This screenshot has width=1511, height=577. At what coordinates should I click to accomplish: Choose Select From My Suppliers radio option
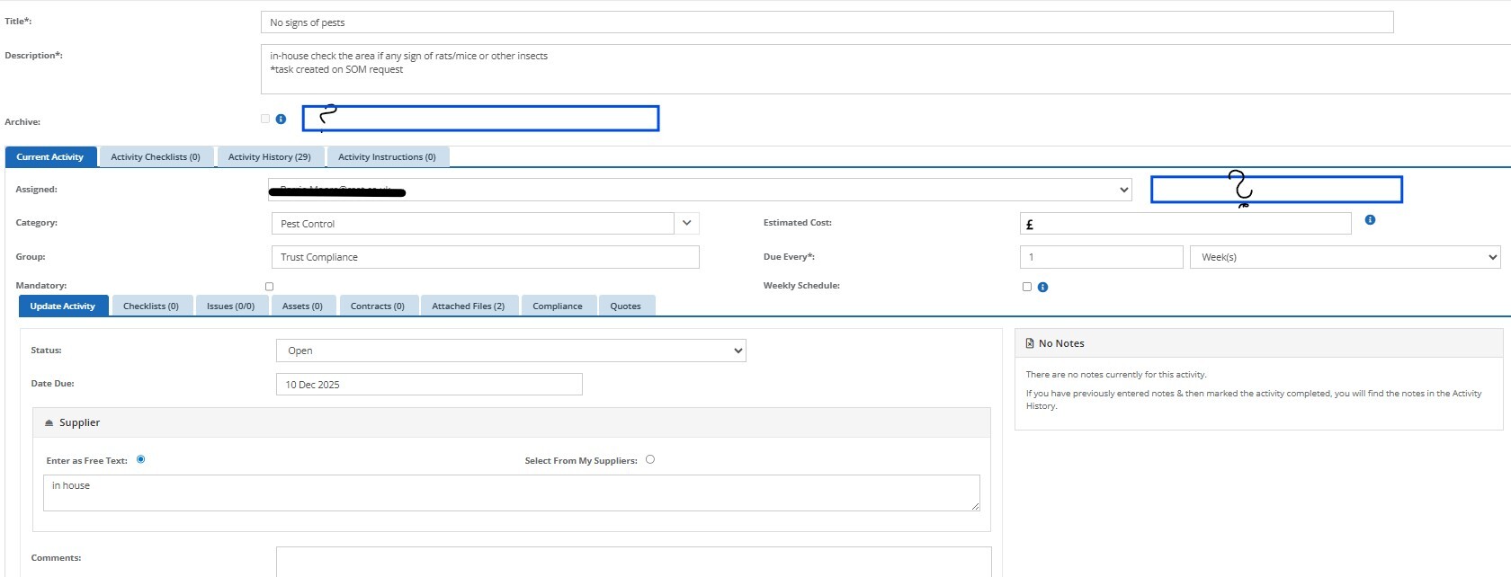point(650,459)
